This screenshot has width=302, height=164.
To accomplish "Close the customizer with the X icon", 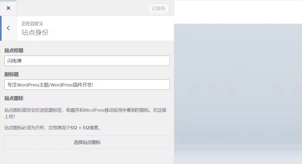I will coord(8,8).
